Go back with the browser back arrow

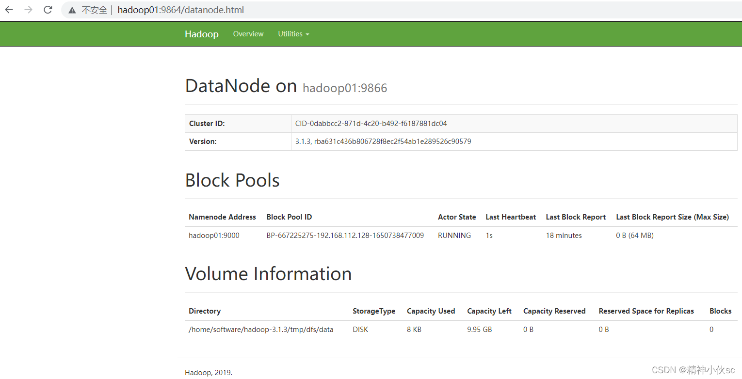pyautogui.click(x=9, y=10)
